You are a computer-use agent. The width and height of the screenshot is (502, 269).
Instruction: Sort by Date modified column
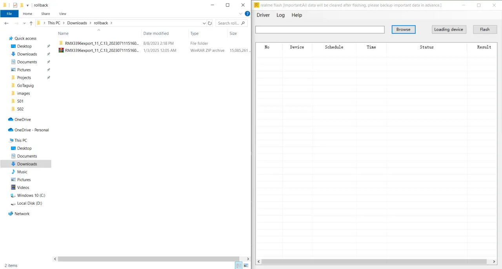point(165,33)
